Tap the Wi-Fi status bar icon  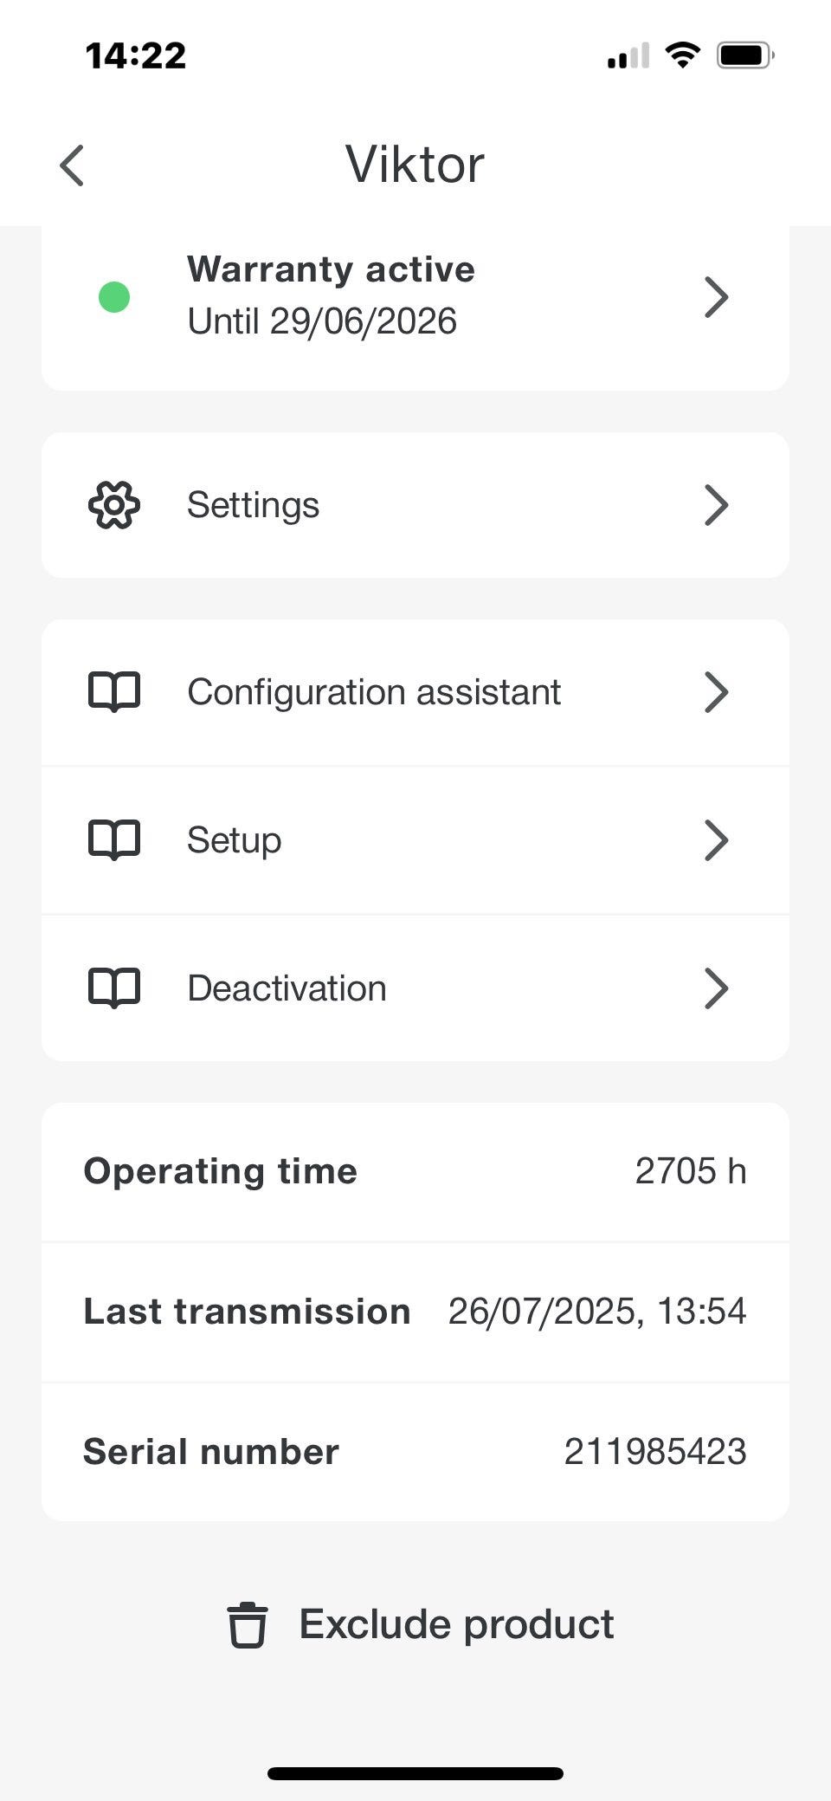coord(682,56)
